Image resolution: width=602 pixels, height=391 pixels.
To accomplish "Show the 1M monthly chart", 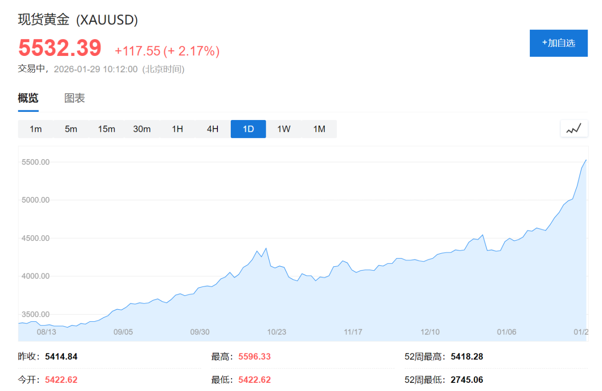I will pos(319,129).
